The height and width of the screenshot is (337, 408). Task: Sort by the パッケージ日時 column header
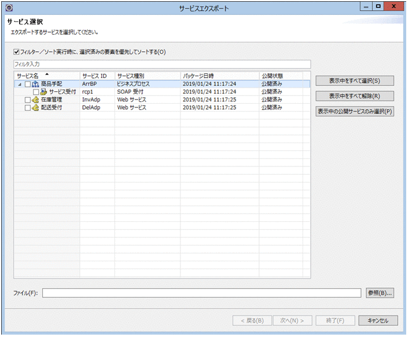[220, 76]
